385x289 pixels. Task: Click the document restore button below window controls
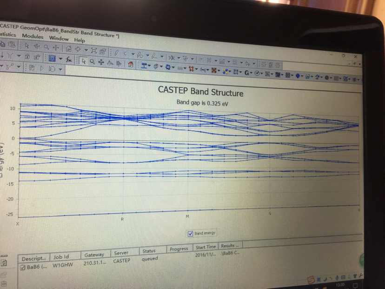pos(355,64)
